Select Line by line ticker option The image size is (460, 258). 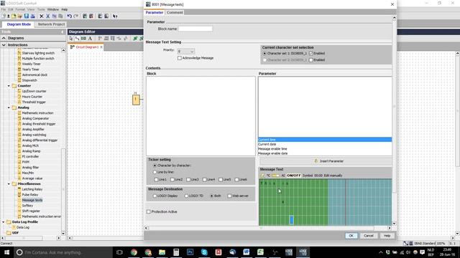[x=155, y=172]
